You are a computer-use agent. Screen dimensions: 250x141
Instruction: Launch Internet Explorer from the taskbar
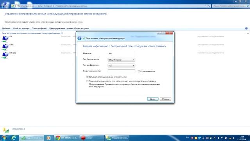point(14,138)
